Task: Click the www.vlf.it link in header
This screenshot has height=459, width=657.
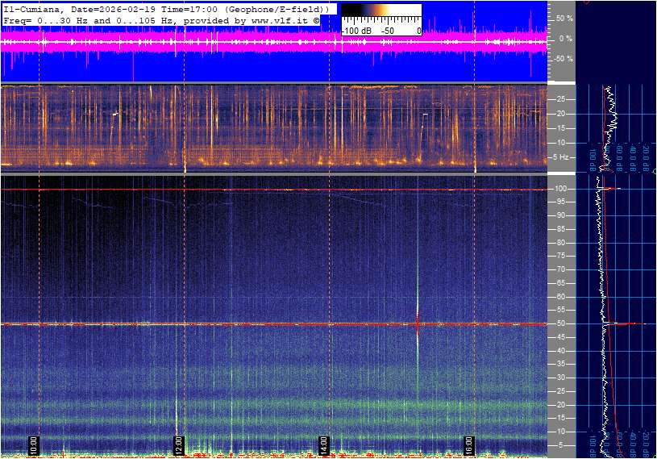Action: pos(279,19)
